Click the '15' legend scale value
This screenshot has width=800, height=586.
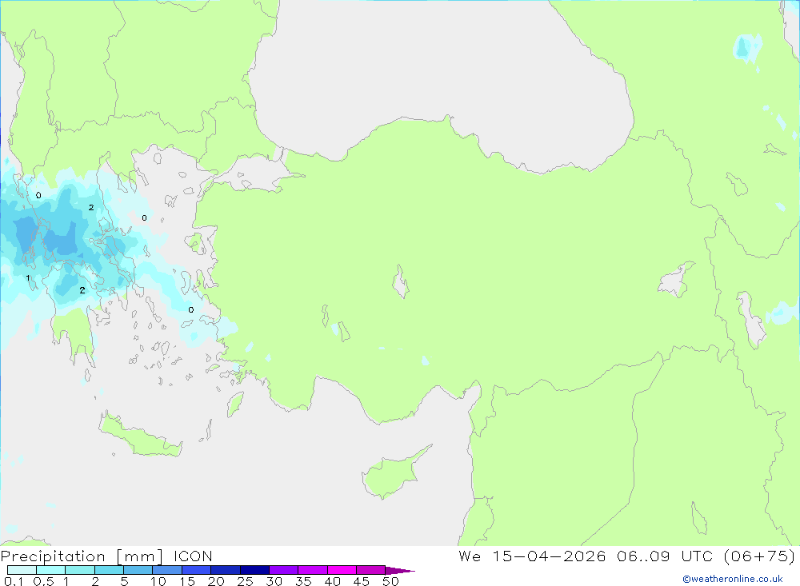[x=187, y=581]
